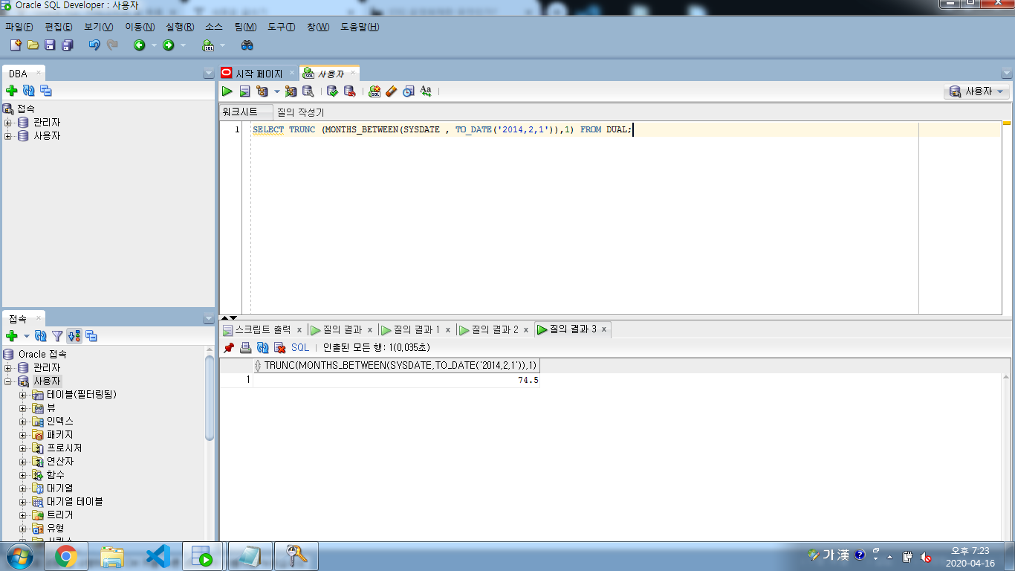Click the Autotrace icon
Screen dimensions: 1015x571
click(291, 91)
